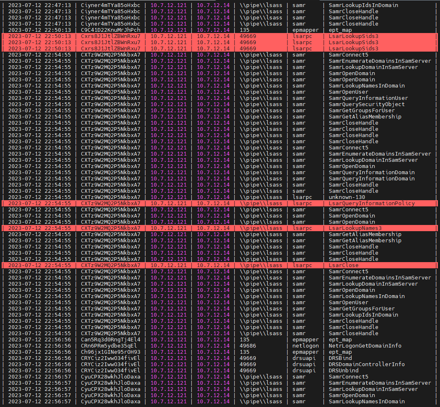The width and height of the screenshot is (440, 407).
Task: Select the uid CRn6PRm5ydbe35qEl
Action: coord(109,345)
